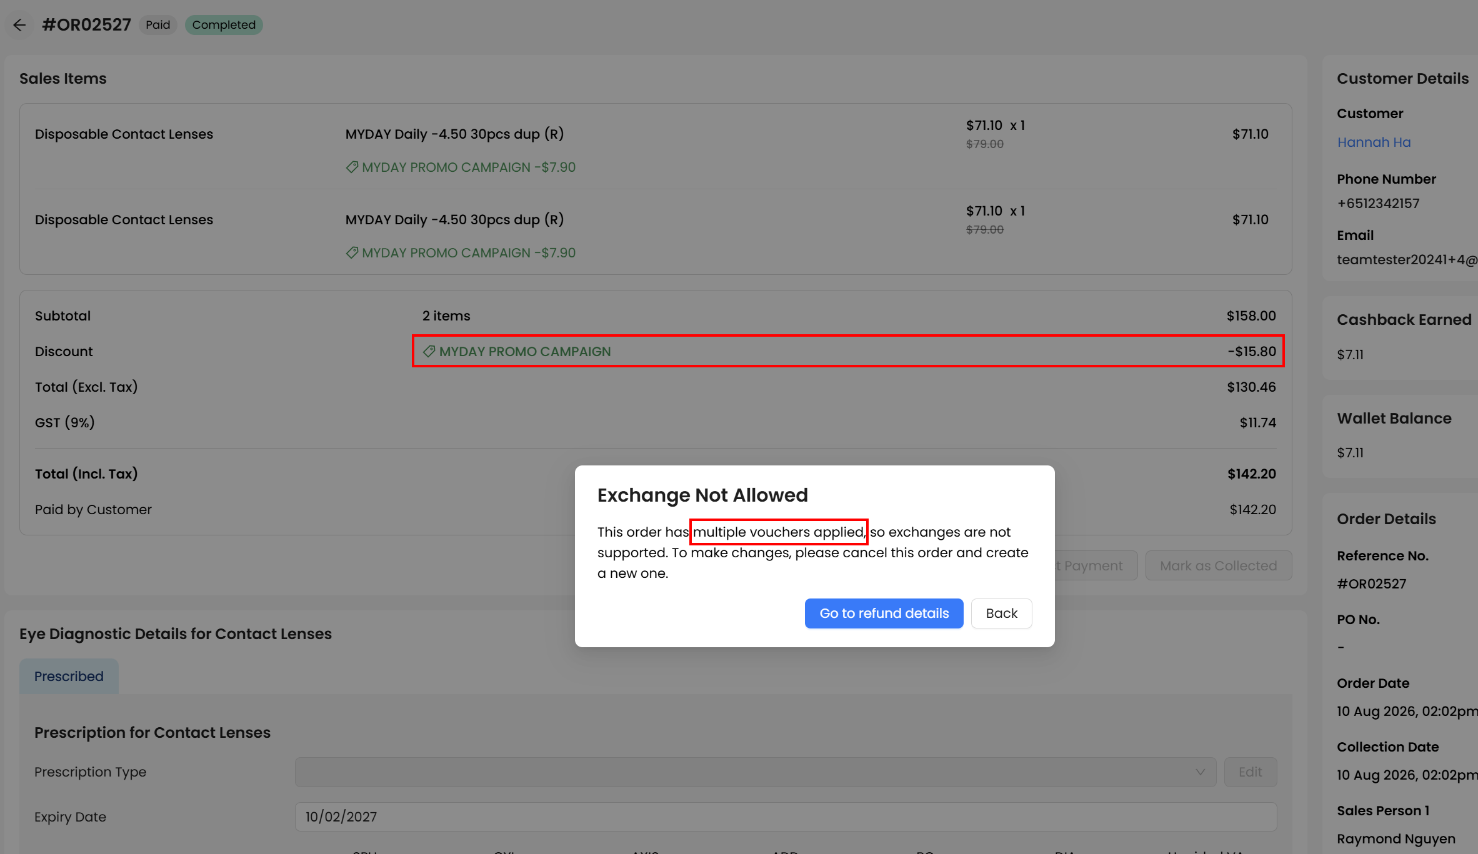The image size is (1478, 854).
Task: Click Total (Incl. Tax) amount $142.20
Action: coord(1252,474)
